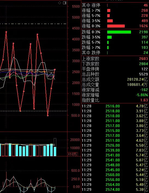Click the value 489 for 涨幅 3-5%
This screenshot has width=149, height=193.
coord(145,21)
